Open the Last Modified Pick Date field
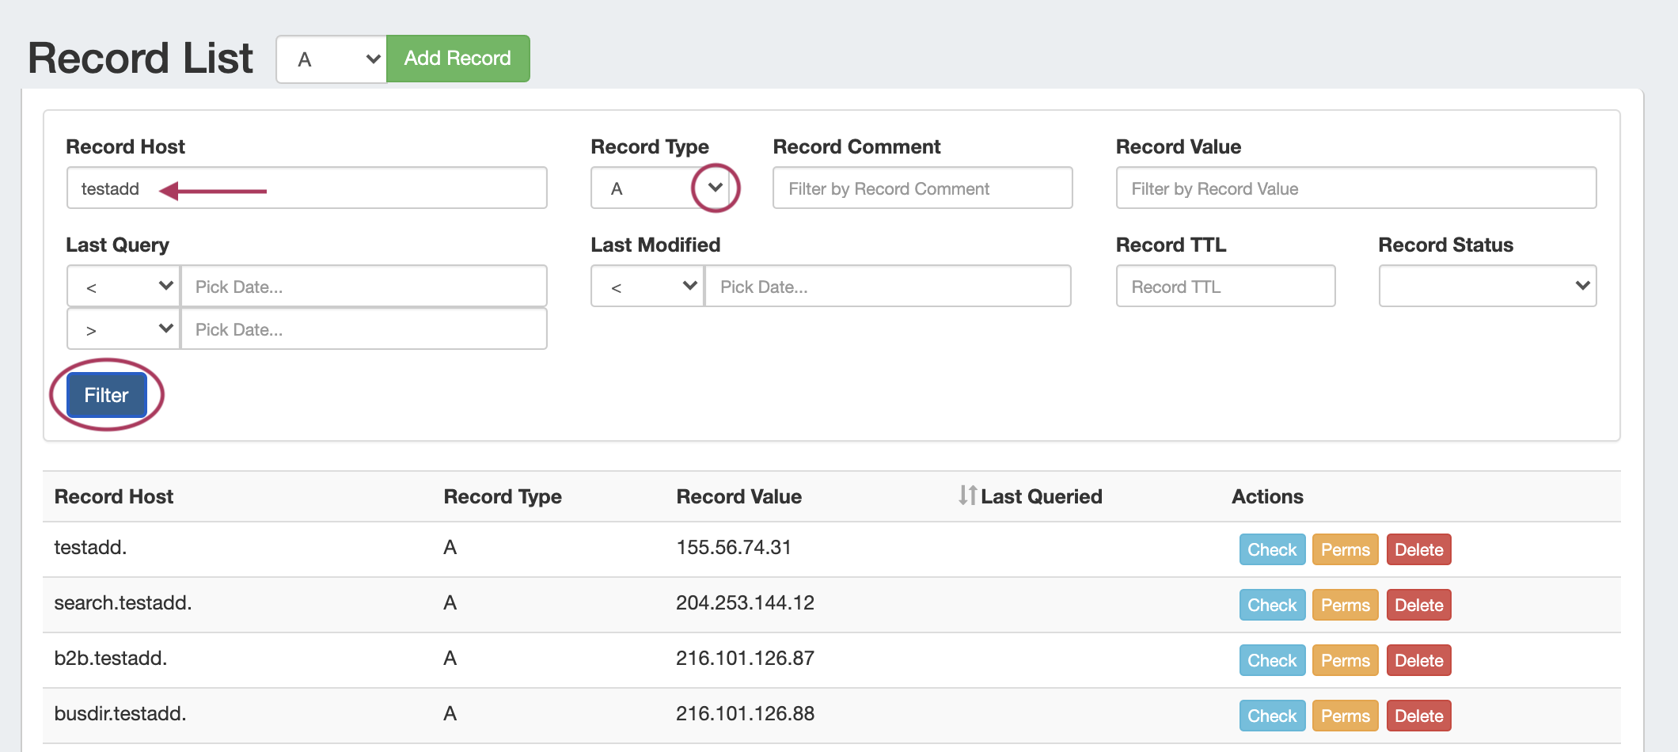Screen dimensions: 1678x752 (886, 287)
